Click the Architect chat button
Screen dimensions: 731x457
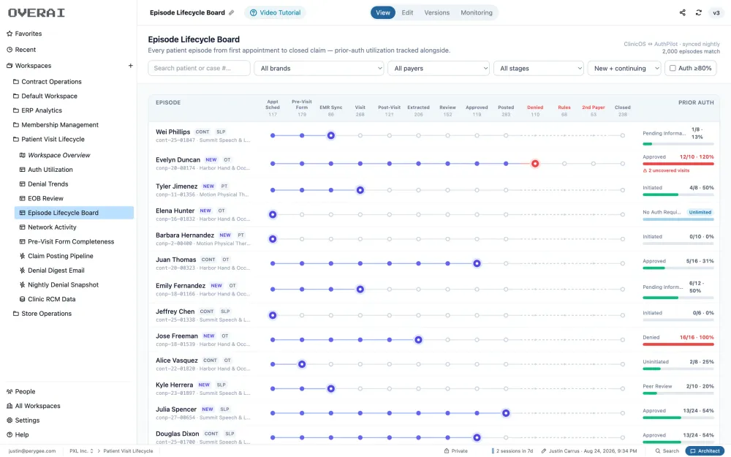coord(705,451)
